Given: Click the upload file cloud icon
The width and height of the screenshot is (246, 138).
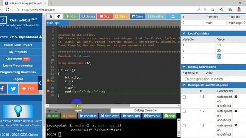Looking at the screenshot, I should pos(59,16).
